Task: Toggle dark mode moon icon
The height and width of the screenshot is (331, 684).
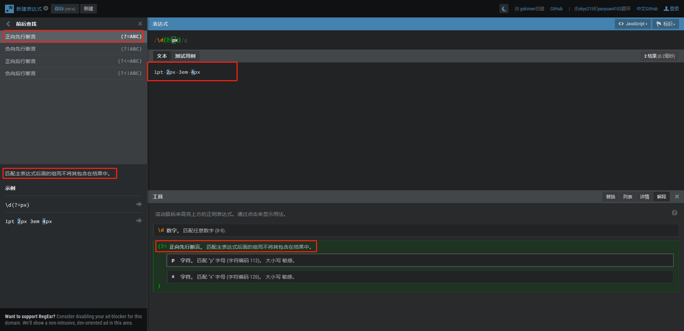Action: 504,9
